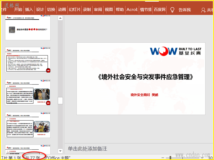Screen dimensions: 214x160
Task: Click the 共 77 张 slide count
Action: point(33,158)
